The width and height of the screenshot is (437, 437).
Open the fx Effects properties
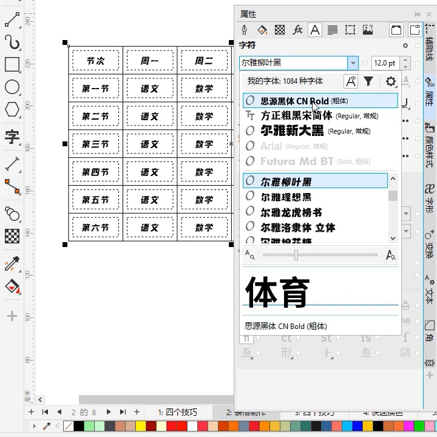tap(297, 30)
